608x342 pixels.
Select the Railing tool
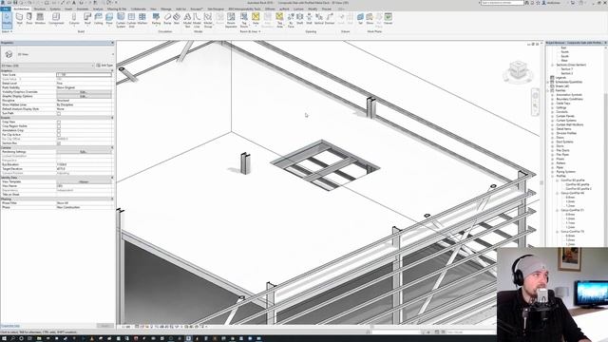tap(156, 19)
